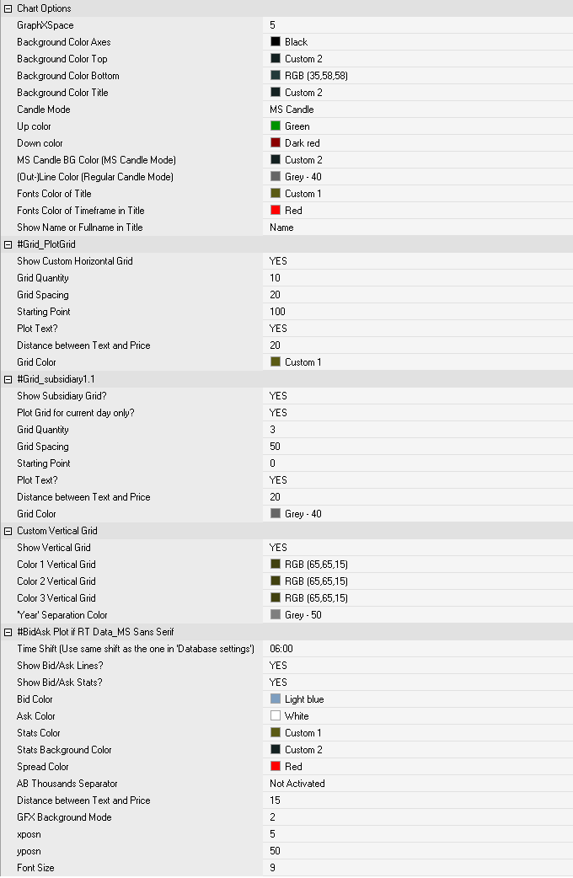This screenshot has width=573, height=878.
Task: Toggle Show Bid/Ask Lines YES value
Action: click(418, 665)
